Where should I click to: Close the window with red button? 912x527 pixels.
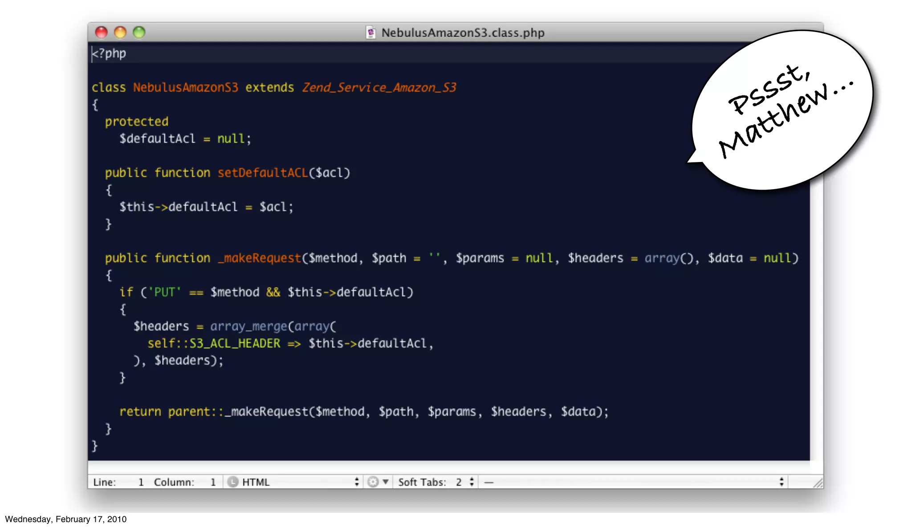click(102, 32)
